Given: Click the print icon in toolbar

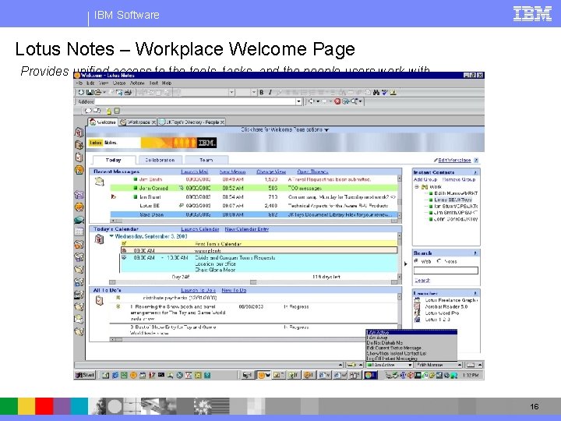Looking at the screenshot, I should pos(128,92).
